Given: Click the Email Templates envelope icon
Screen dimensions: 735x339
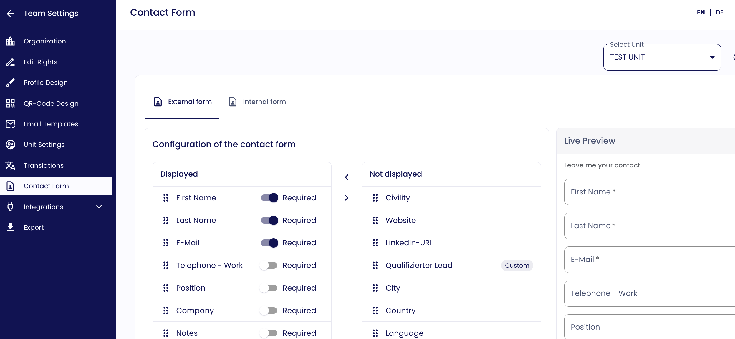Looking at the screenshot, I should pos(10,124).
